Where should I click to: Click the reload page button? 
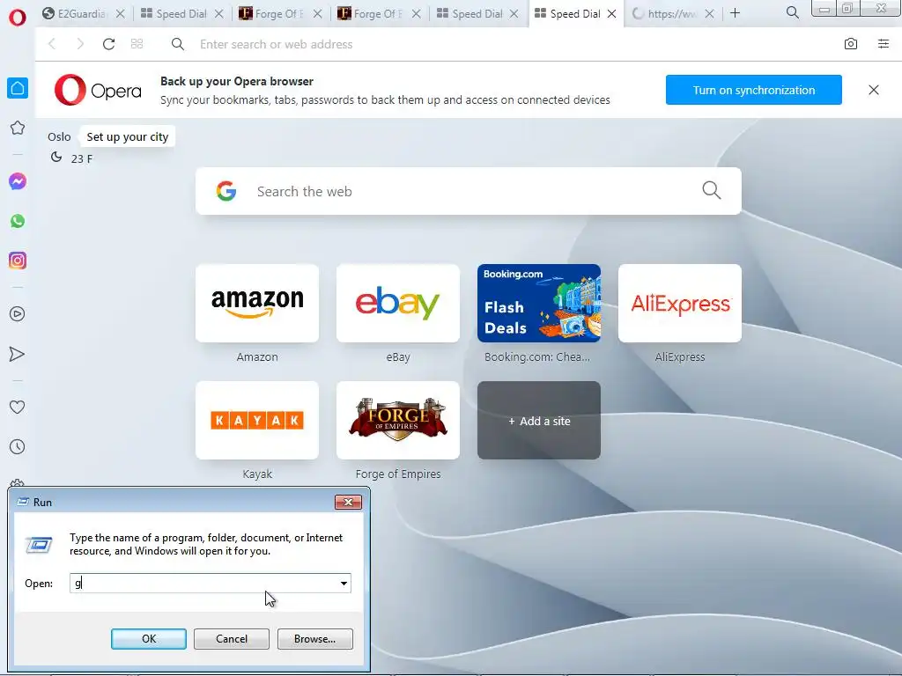(108, 44)
